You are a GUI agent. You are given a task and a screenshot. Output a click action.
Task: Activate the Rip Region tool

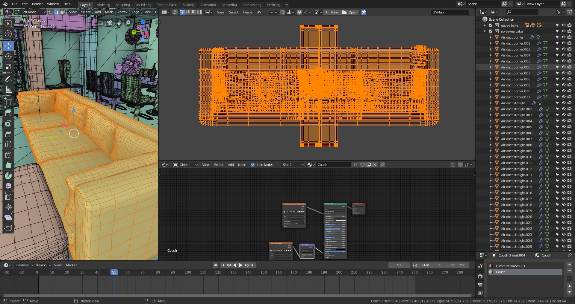tap(8, 228)
